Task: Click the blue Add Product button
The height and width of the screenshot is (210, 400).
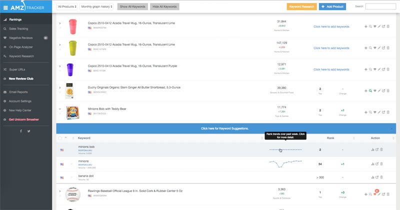Action: (332, 6)
